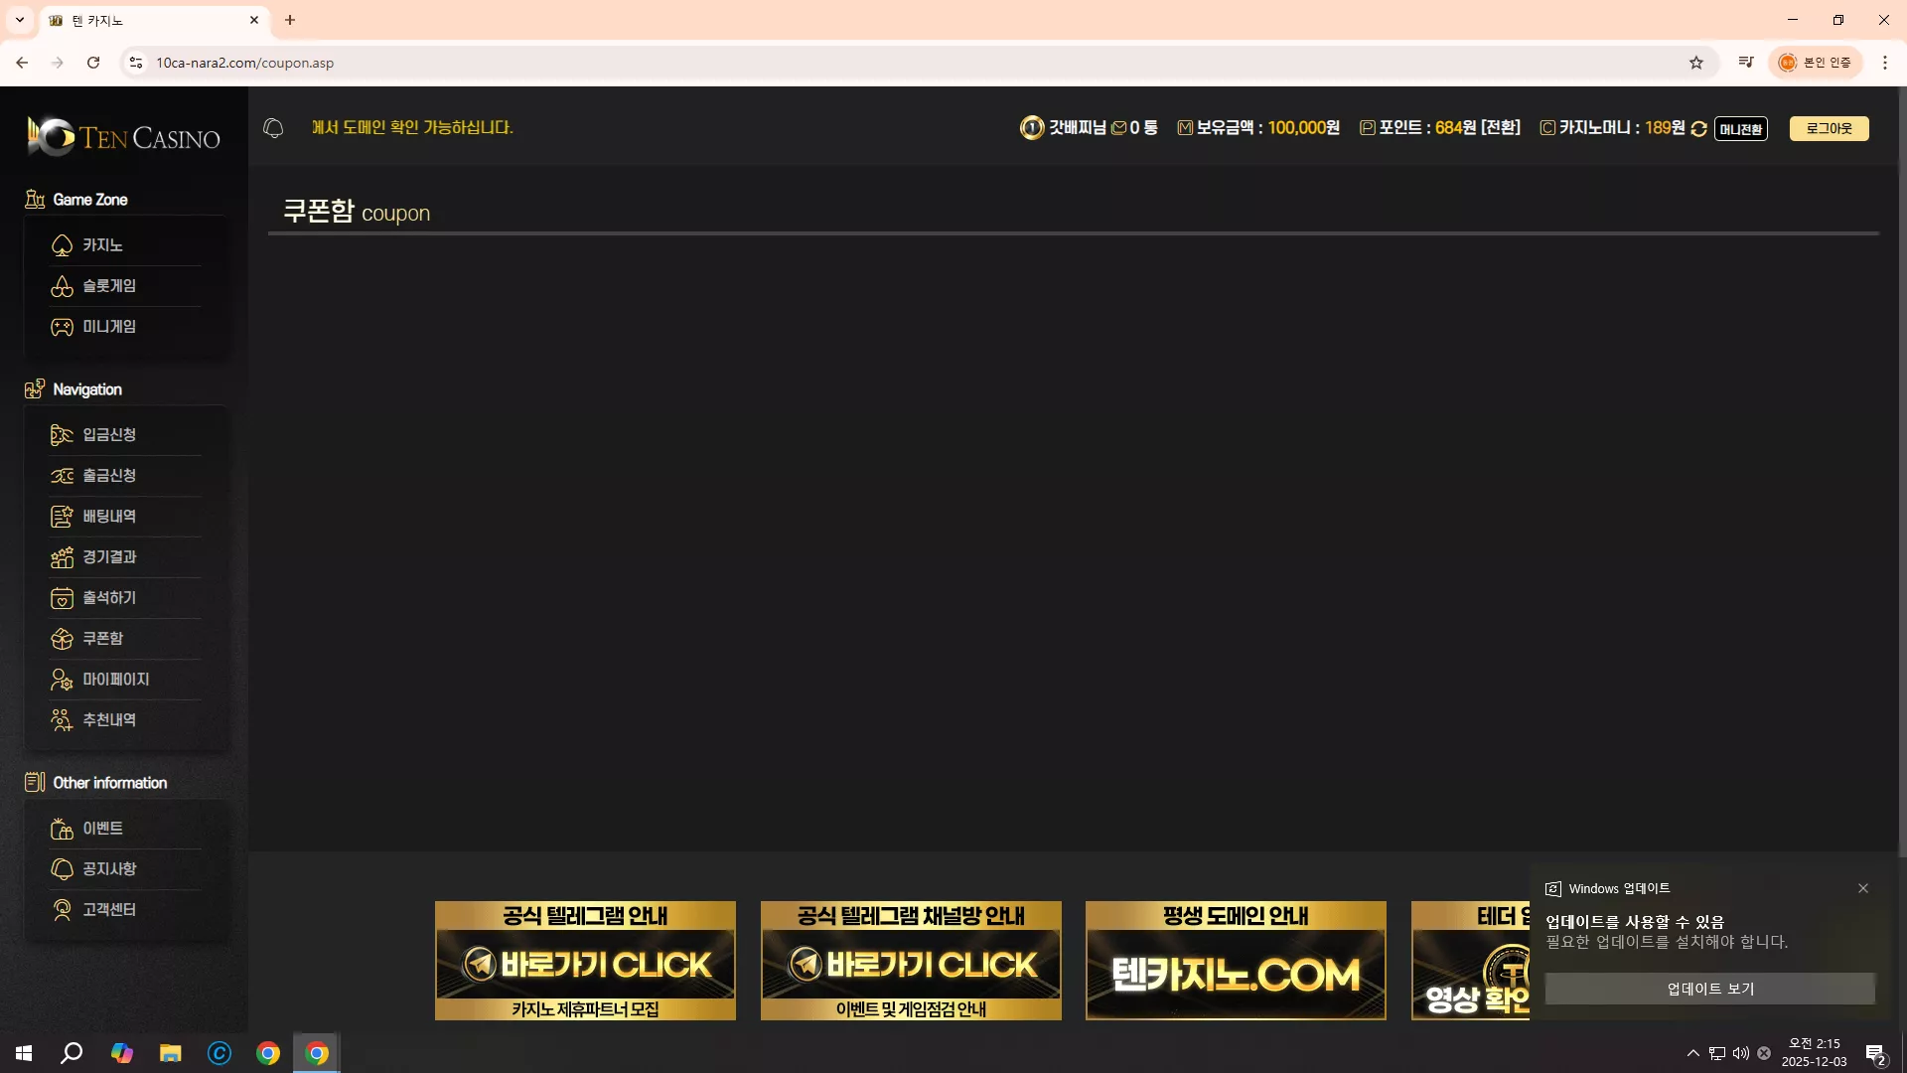The width and height of the screenshot is (1907, 1073).
Task: Open the 공식 텔레그램 안내 banner
Action: point(585,960)
